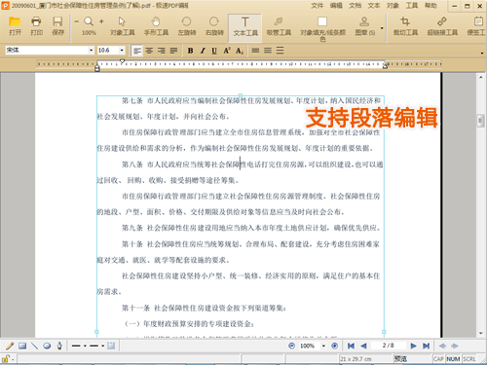Rotate page right with 右旋转
This screenshot has height=365, width=487.
pyautogui.click(x=214, y=25)
